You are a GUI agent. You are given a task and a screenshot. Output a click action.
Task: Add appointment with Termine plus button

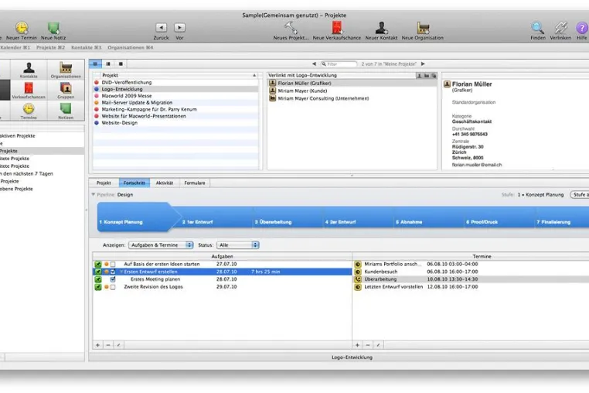point(357,345)
